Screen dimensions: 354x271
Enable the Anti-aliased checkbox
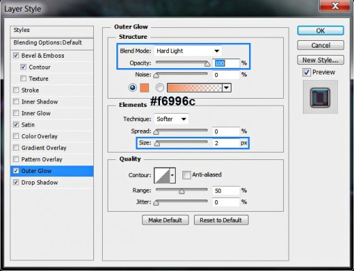tap(187, 175)
